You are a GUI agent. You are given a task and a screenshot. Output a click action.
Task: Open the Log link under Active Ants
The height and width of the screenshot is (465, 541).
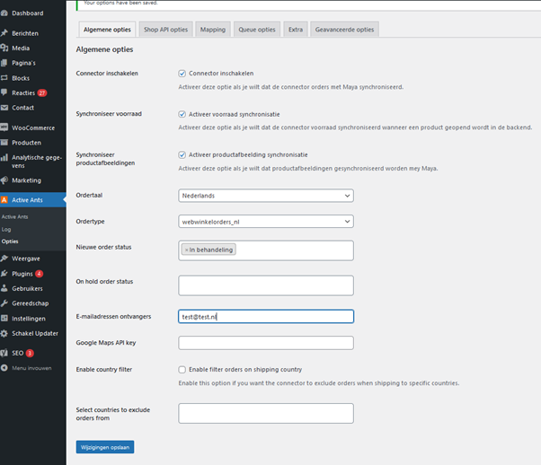[6, 229]
